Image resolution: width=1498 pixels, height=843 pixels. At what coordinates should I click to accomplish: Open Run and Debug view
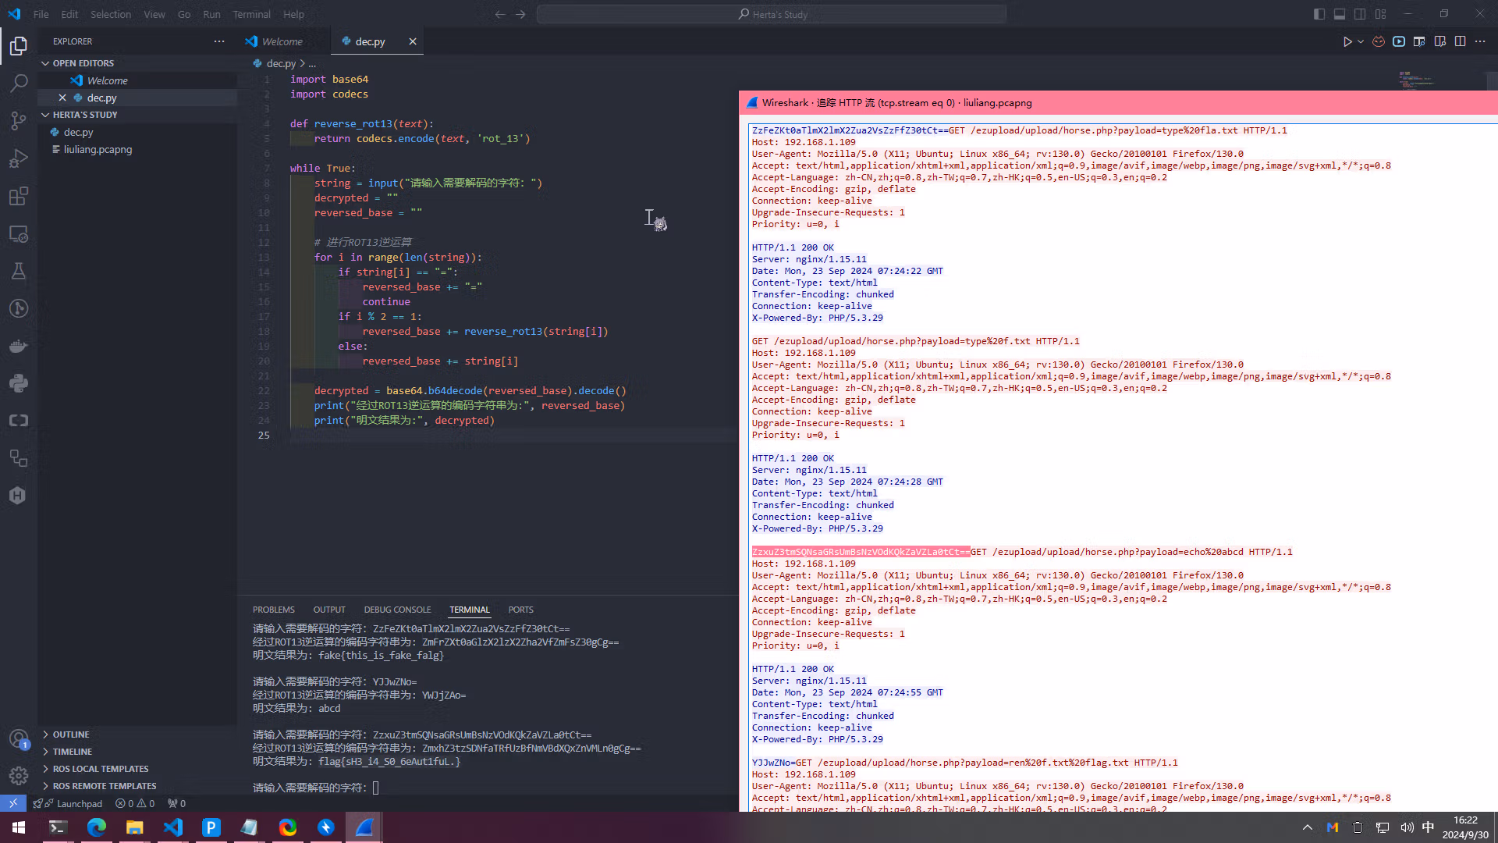point(19,158)
